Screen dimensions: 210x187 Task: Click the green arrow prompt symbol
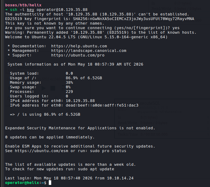pos(6,10)
